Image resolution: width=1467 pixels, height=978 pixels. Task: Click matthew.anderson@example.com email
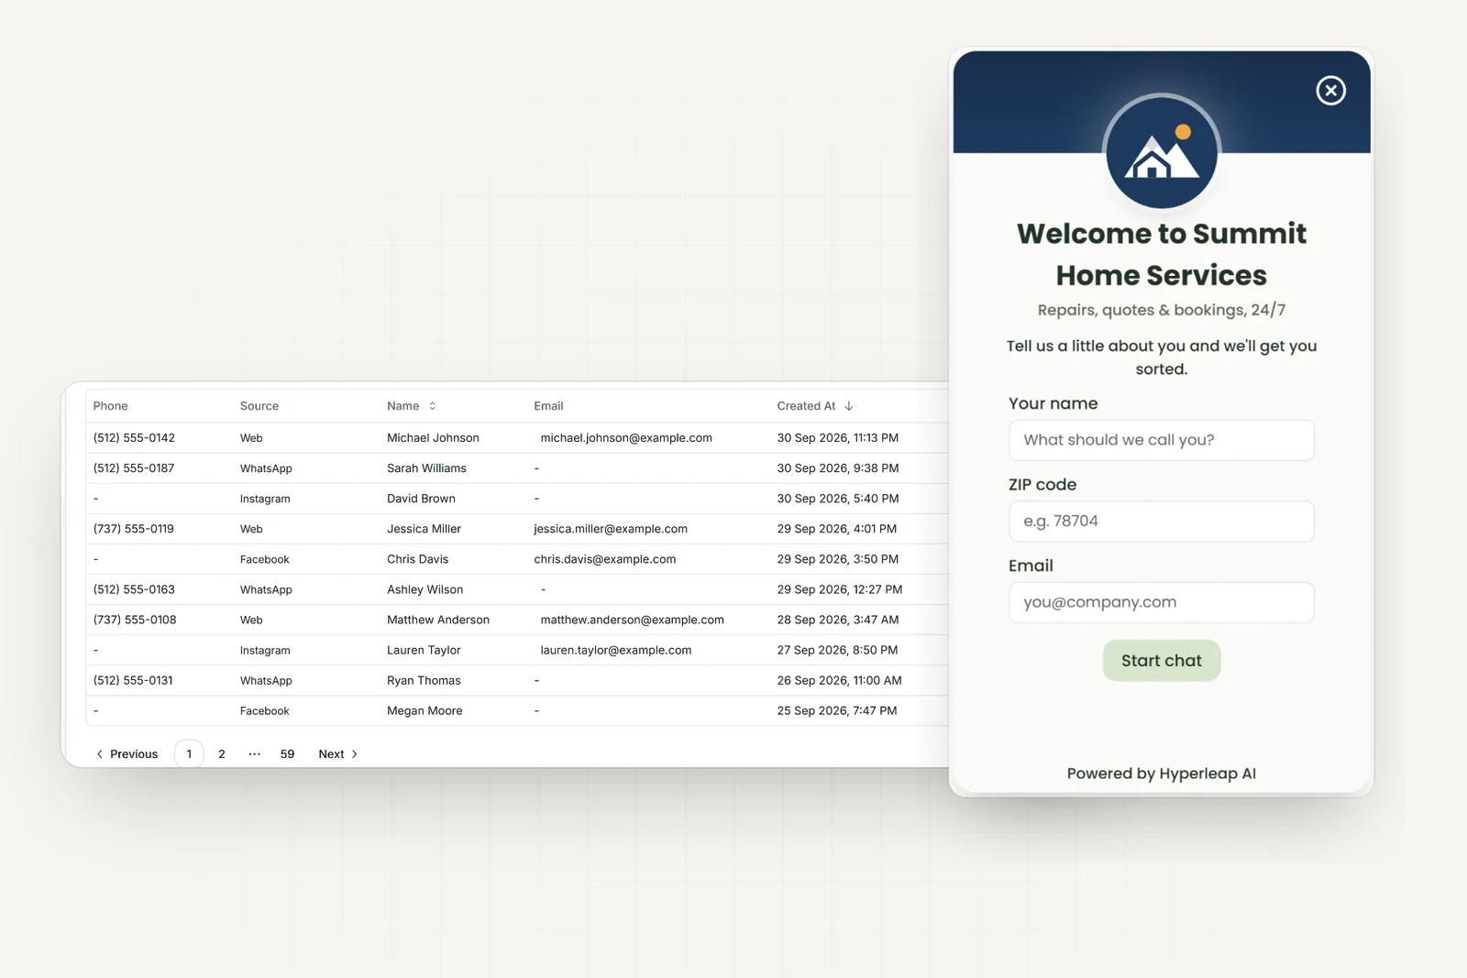click(x=633, y=620)
